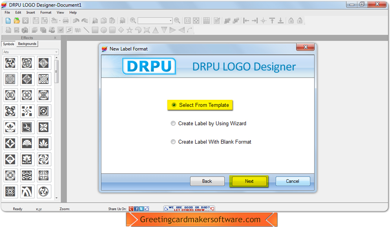Viewport: 390px width, 227px height.
Task: Select the Diamond shape tool
Action: click(121, 30)
